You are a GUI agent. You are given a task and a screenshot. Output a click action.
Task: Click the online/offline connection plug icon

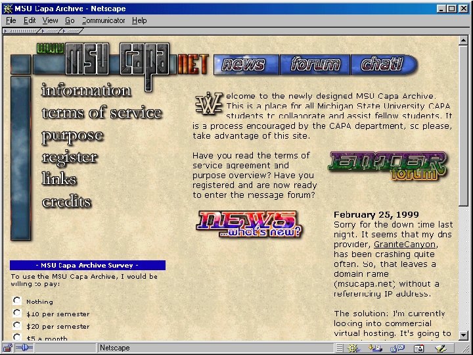[x=24, y=348]
